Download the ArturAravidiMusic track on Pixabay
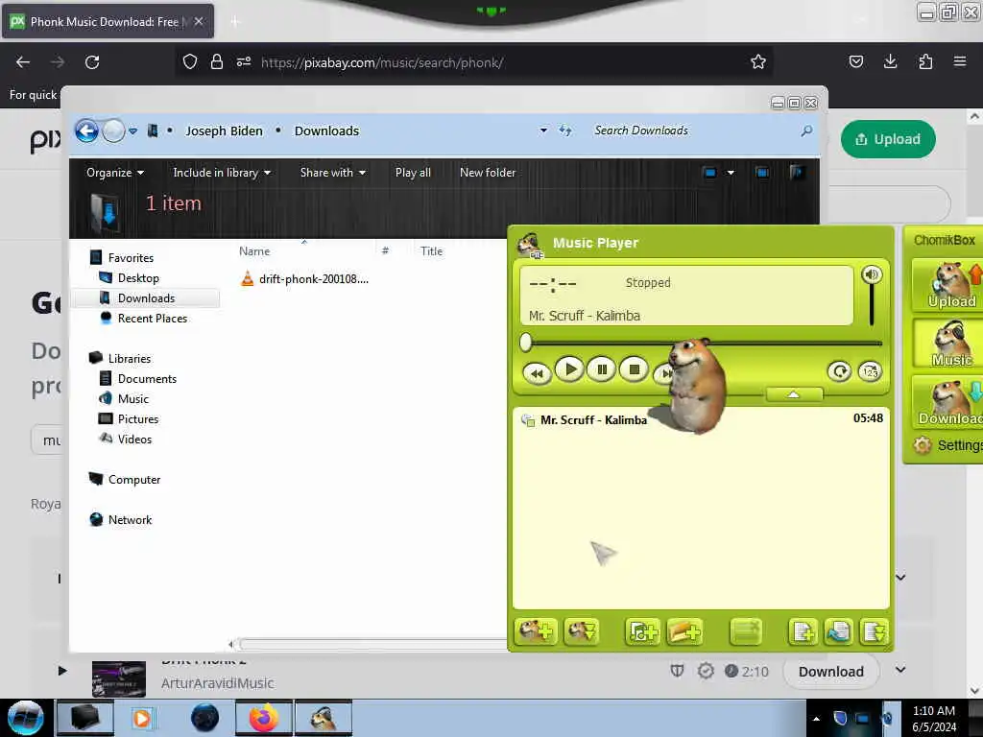 tap(830, 671)
